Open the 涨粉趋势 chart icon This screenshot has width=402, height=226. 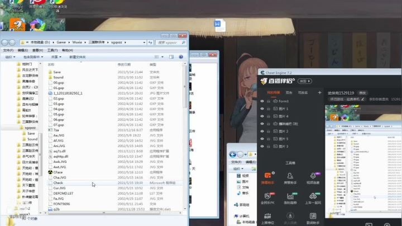[290, 196]
